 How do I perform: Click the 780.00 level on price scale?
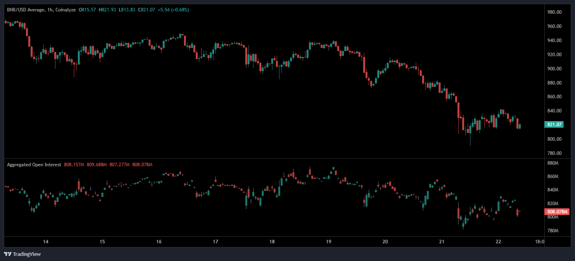(554, 153)
